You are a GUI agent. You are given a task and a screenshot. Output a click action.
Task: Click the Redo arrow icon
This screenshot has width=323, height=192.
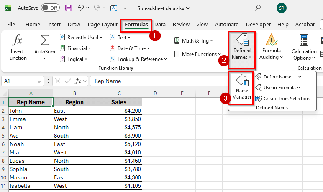click(97, 8)
